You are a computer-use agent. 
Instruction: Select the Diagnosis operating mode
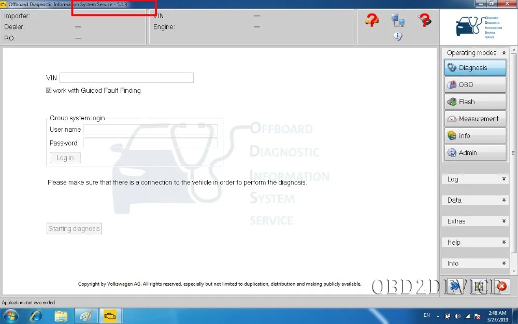[x=475, y=67]
